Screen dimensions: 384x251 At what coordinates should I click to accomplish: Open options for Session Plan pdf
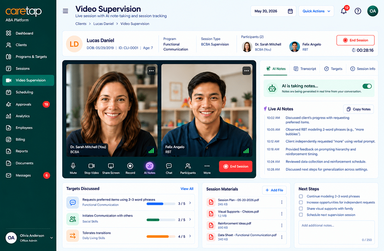[282, 202]
